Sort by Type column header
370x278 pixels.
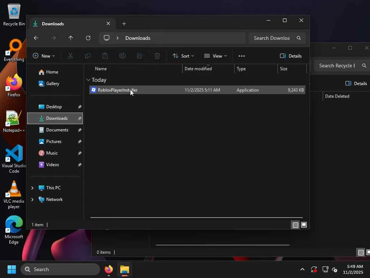pyautogui.click(x=256, y=69)
